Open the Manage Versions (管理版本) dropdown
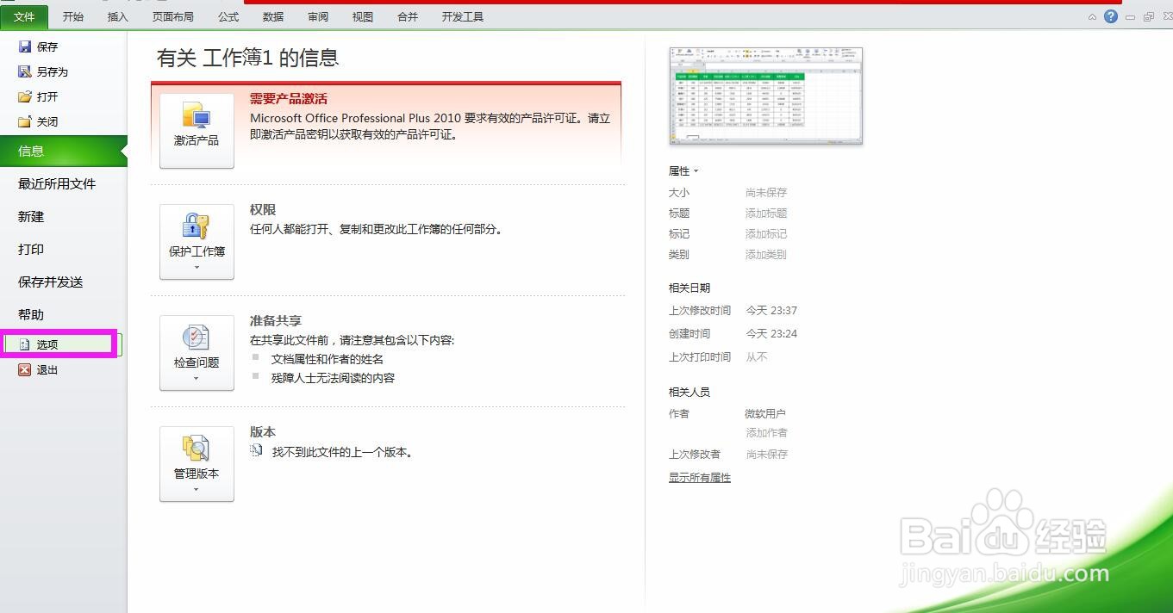Viewport: 1173px width, 613px height. [x=197, y=463]
